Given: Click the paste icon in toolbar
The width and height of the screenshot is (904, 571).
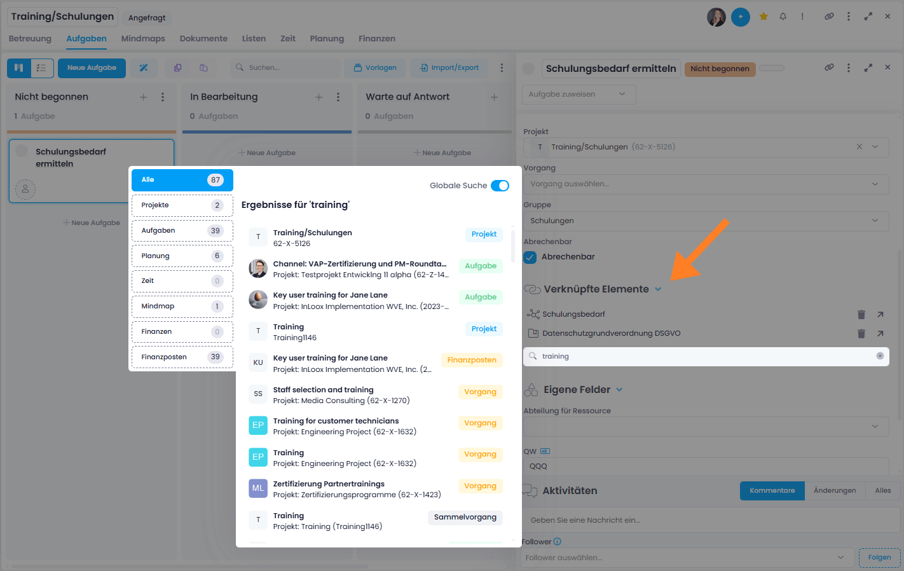Looking at the screenshot, I should tap(203, 68).
